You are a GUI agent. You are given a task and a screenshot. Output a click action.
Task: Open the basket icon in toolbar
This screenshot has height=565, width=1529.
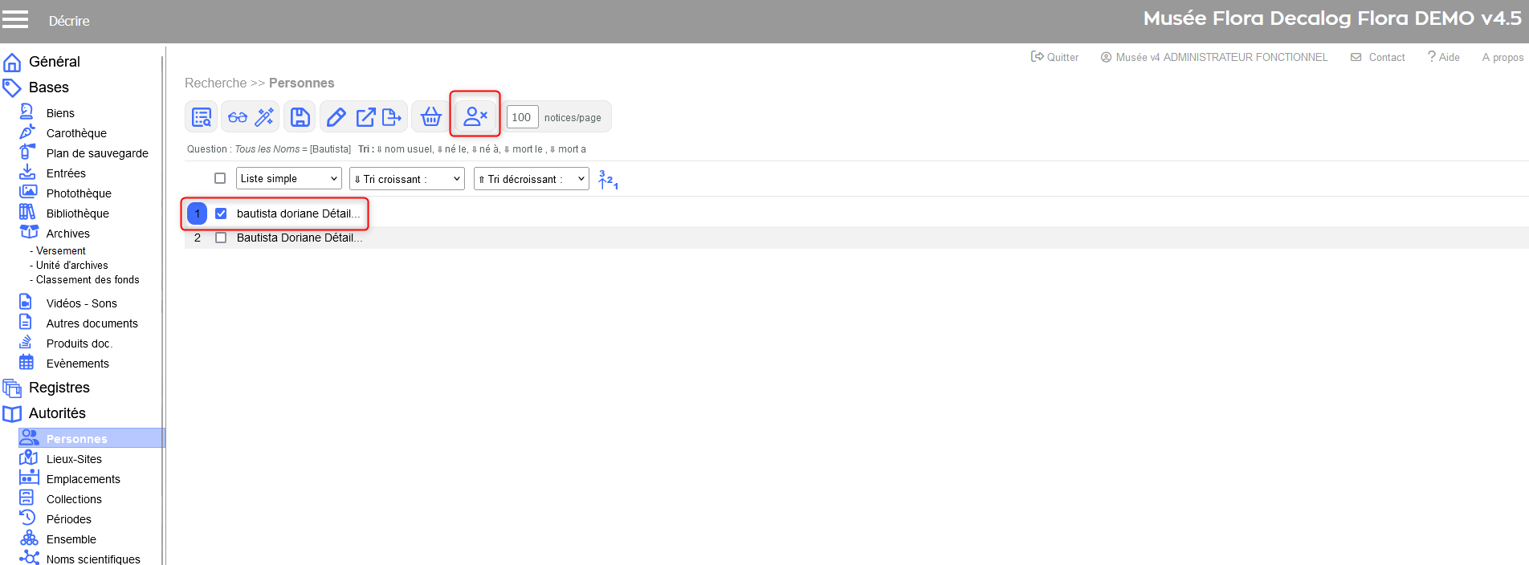431,117
